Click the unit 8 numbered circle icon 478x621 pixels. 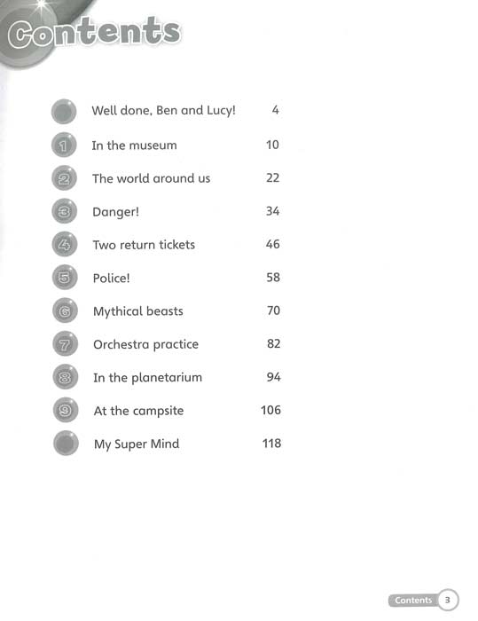click(66, 377)
